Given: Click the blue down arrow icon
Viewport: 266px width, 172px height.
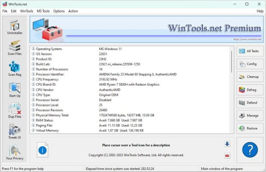Looking at the screenshot, I should pyautogui.click(x=227, y=144).
